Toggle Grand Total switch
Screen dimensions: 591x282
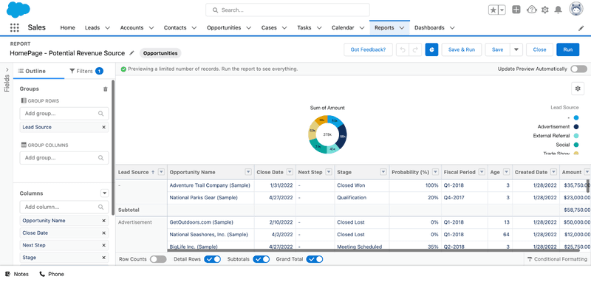(315, 259)
